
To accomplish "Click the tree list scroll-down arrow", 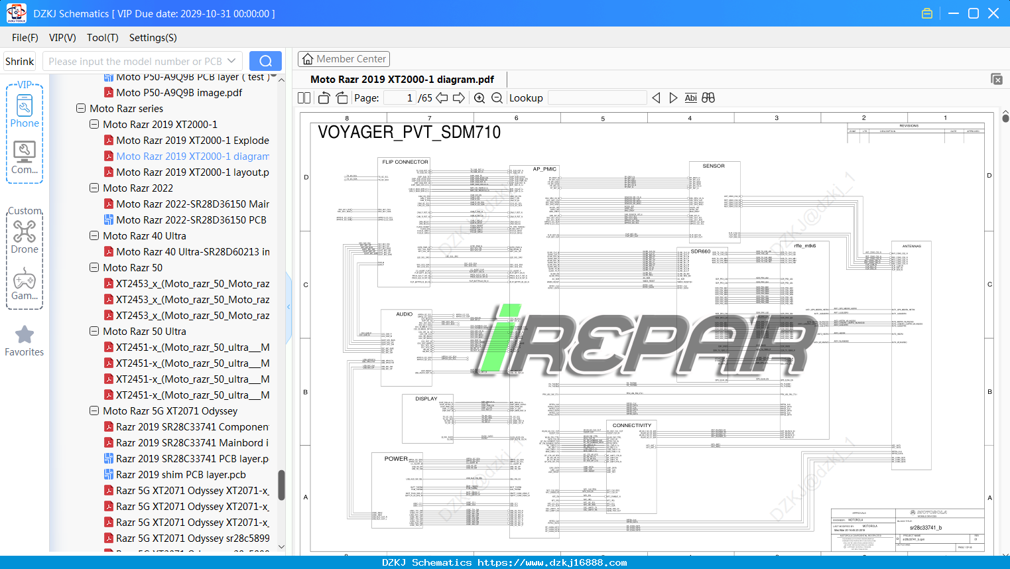I will pyautogui.click(x=281, y=547).
